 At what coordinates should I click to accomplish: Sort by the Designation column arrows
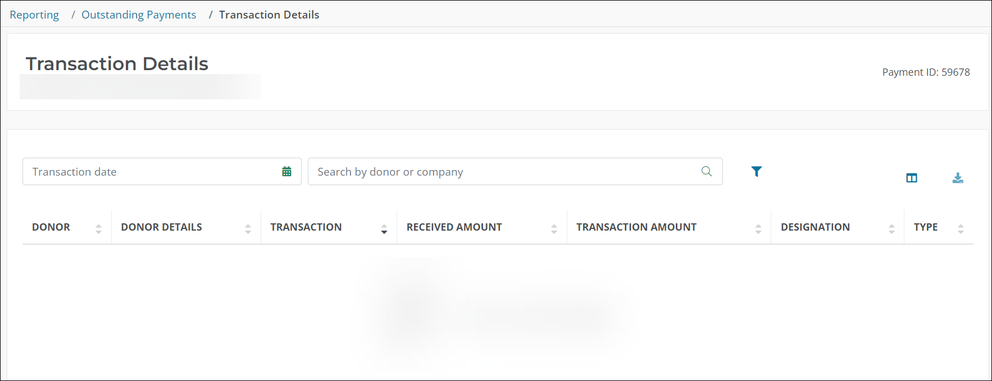[891, 228]
